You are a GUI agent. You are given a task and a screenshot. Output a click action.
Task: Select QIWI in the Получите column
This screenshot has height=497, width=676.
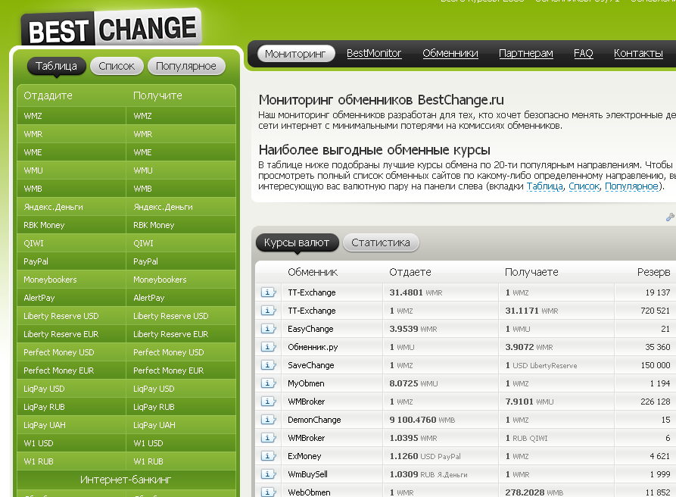tap(181, 243)
